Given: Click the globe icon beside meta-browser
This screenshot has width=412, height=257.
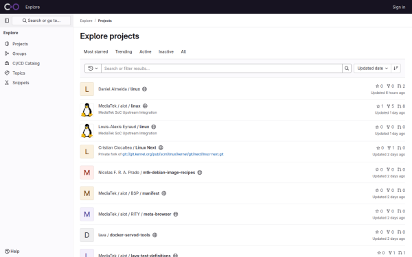Looking at the screenshot, I should pos(176,215).
